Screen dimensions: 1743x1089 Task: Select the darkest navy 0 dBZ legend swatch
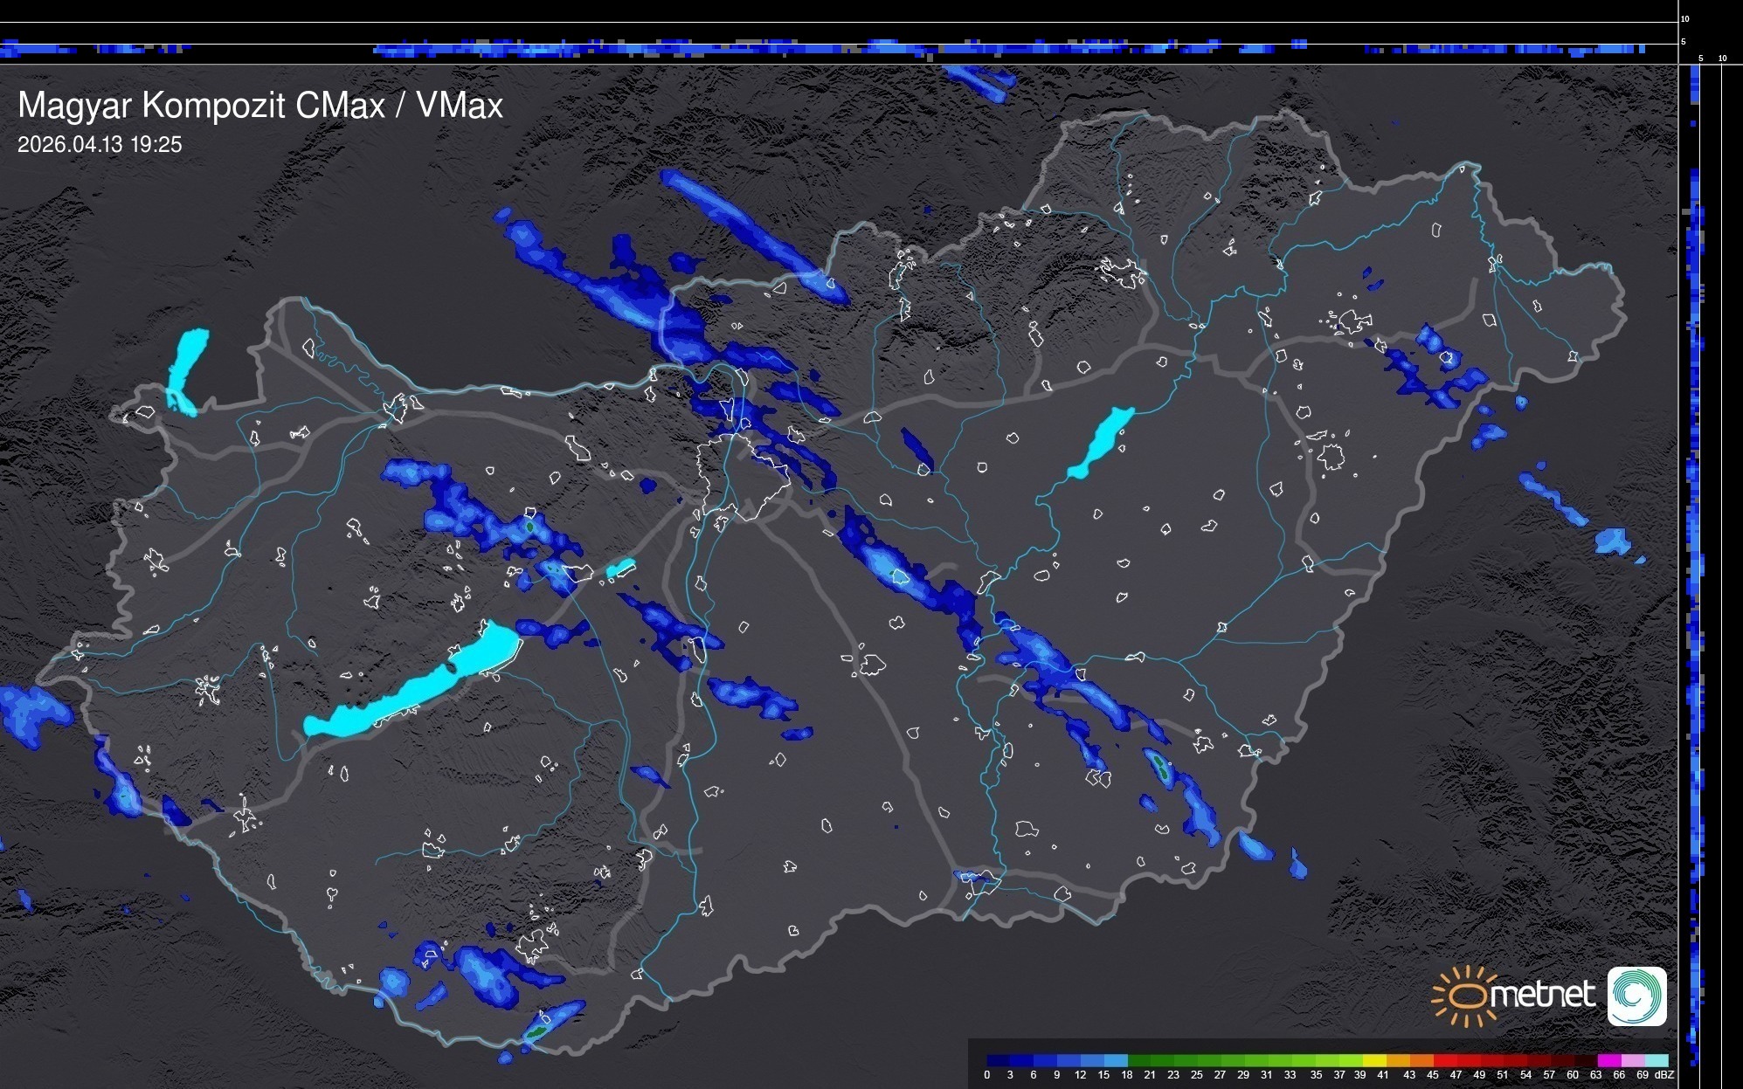click(999, 1060)
